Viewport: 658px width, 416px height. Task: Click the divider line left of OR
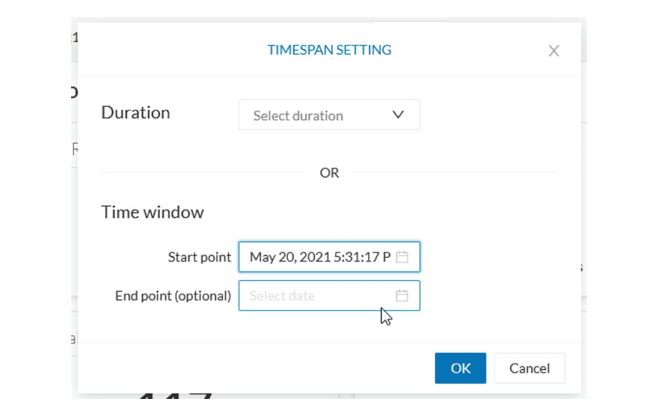tap(206, 173)
